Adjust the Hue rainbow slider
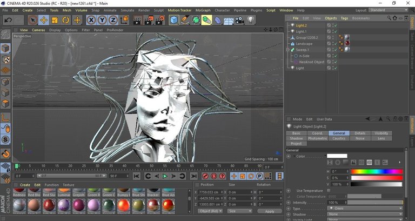 click(x=377, y=171)
